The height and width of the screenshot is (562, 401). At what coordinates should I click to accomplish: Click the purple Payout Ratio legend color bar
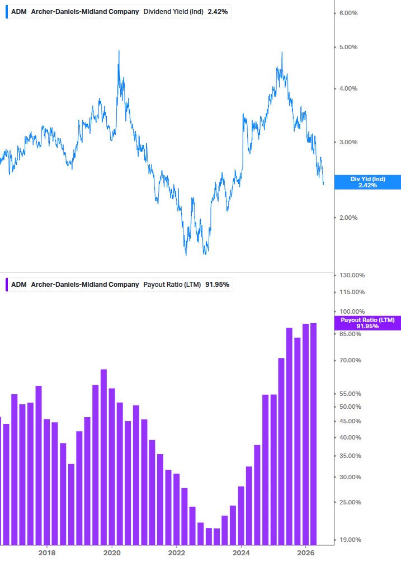(x=7, y=285)
